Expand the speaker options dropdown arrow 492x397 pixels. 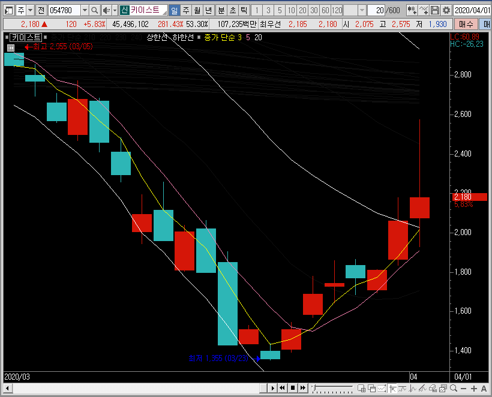115,10
